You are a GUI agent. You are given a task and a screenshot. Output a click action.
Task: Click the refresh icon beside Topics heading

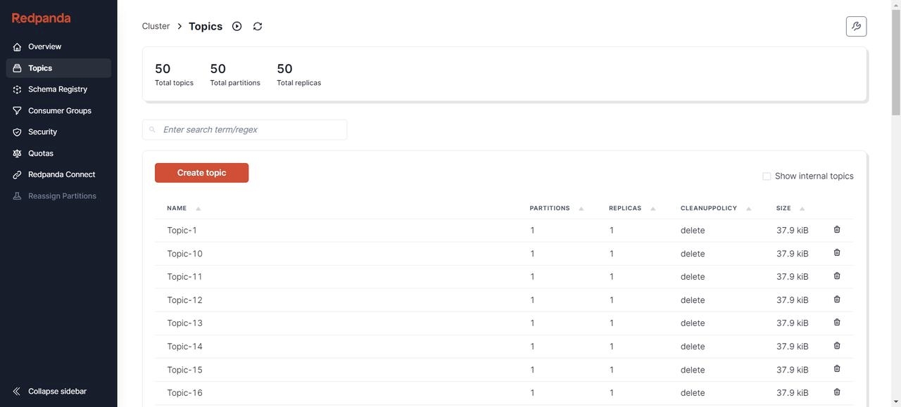tap(258, 26)
